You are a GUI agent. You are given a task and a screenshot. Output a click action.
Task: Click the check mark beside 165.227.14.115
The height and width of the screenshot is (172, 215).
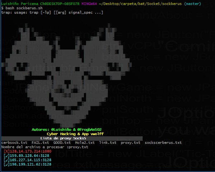click(x=7, y=160)
